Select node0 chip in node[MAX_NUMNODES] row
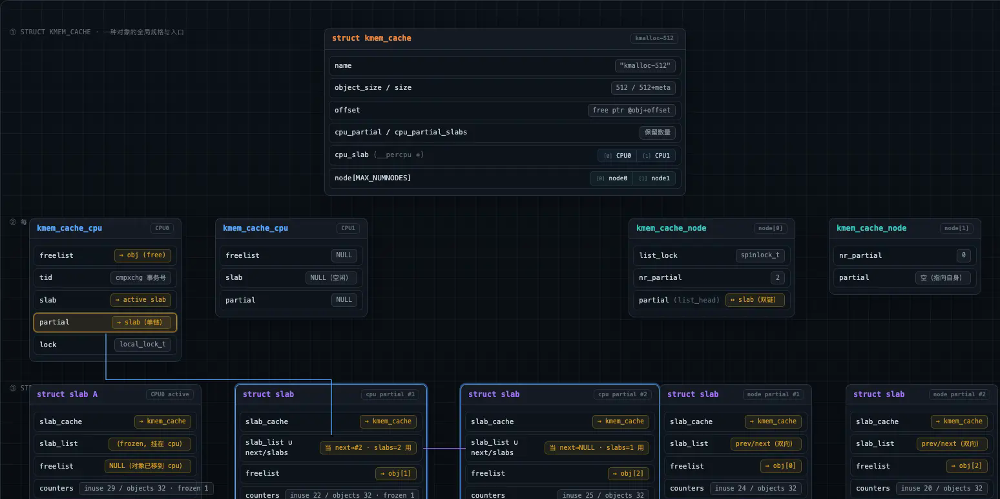The width and height of the screenshot is (1000, 499). 611,178
